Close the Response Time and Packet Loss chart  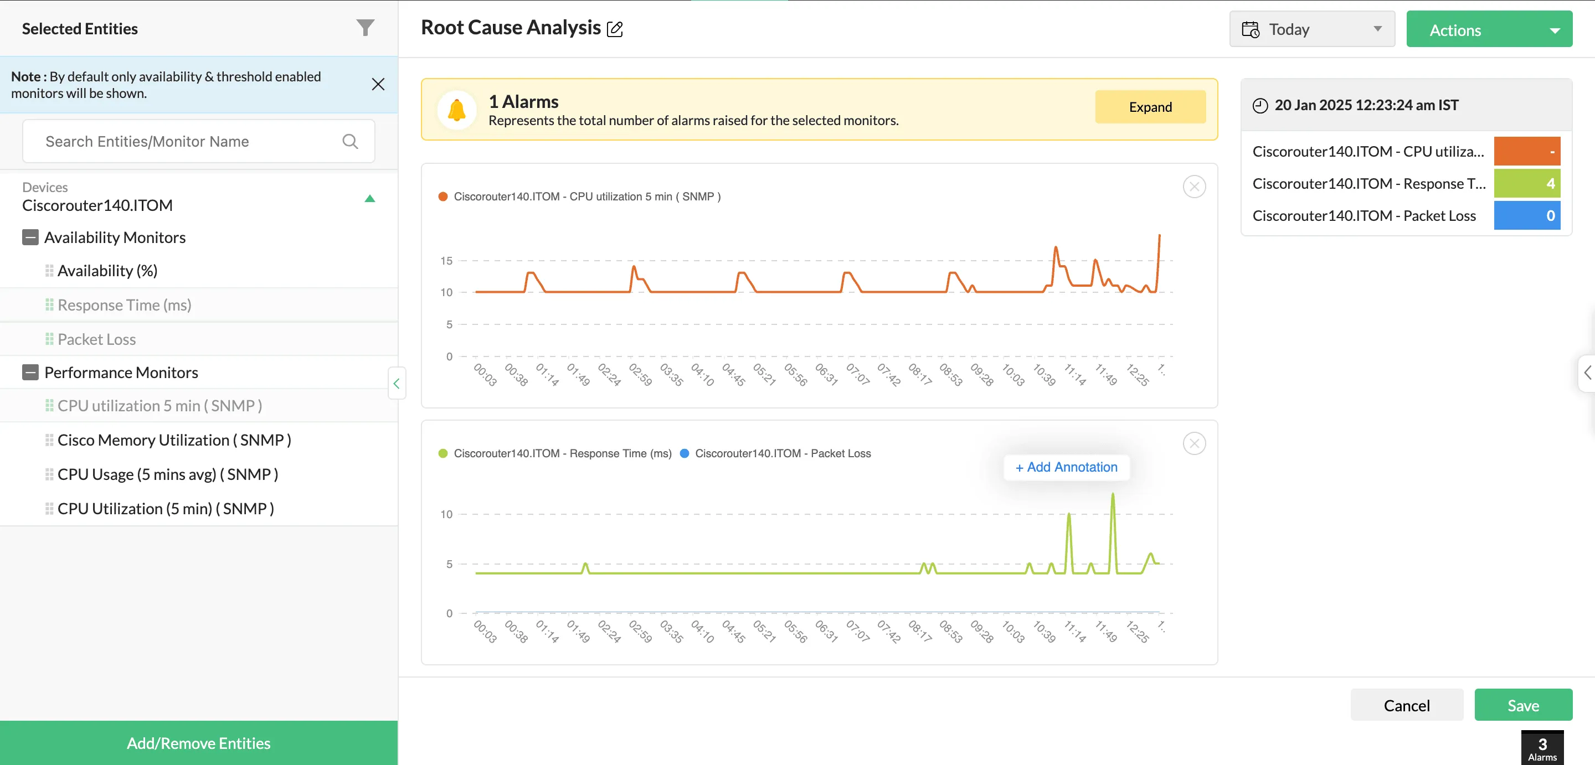pyautogui.click(x=1195, y=443)
